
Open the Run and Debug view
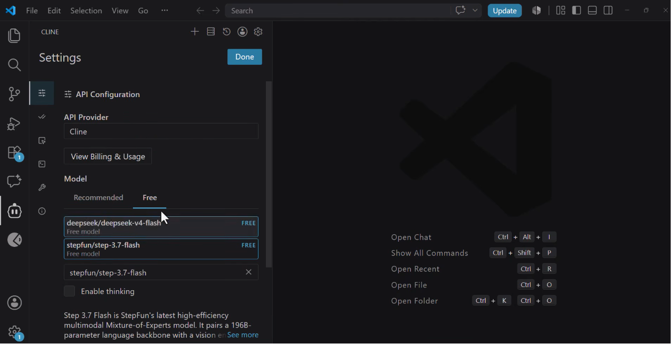click(14, 123)
